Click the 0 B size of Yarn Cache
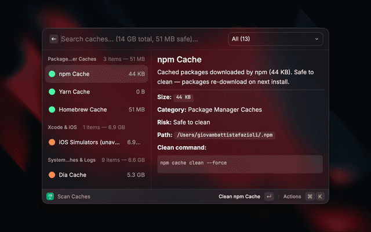The width and height of the screenshot is (371, 232). (x=140, y=92)
